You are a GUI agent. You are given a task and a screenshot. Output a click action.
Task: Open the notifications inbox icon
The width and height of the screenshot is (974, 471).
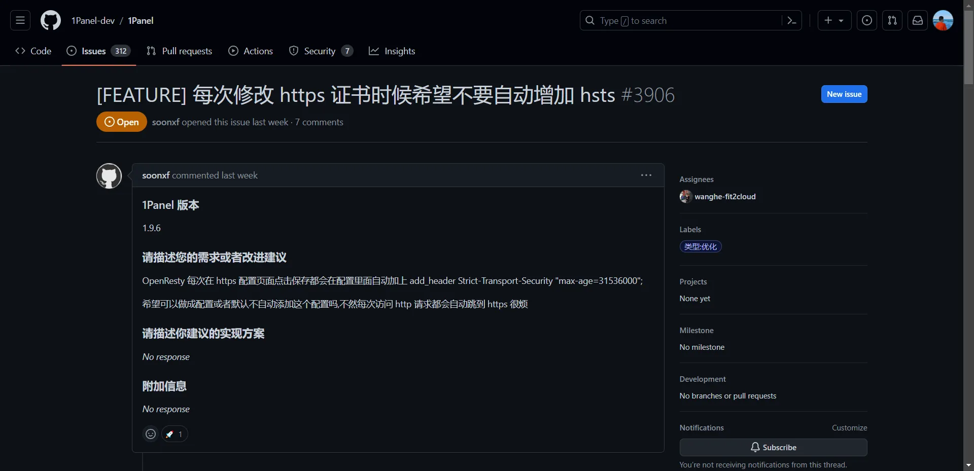tap(918, 20)
